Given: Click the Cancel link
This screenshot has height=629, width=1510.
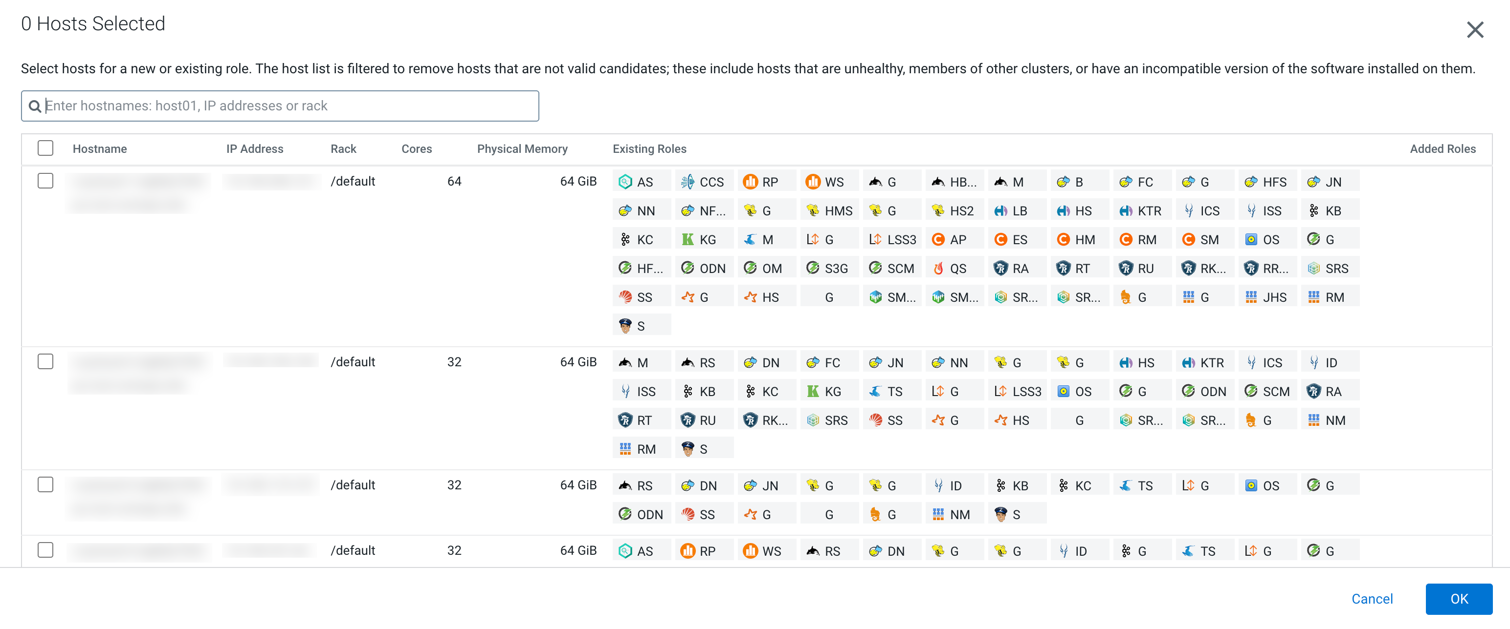Looking at the screenshot, I should click(1372, 599).
